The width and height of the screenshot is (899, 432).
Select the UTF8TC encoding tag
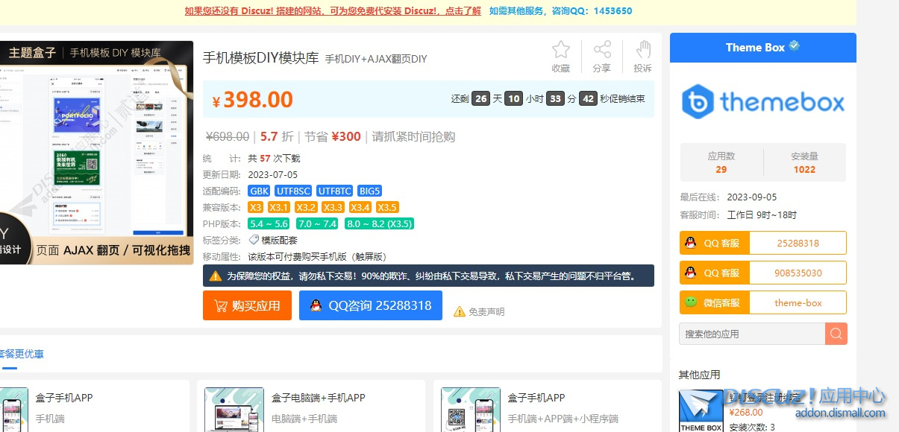[335, 191]
